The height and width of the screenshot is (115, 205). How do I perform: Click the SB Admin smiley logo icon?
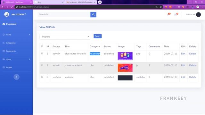6,14
